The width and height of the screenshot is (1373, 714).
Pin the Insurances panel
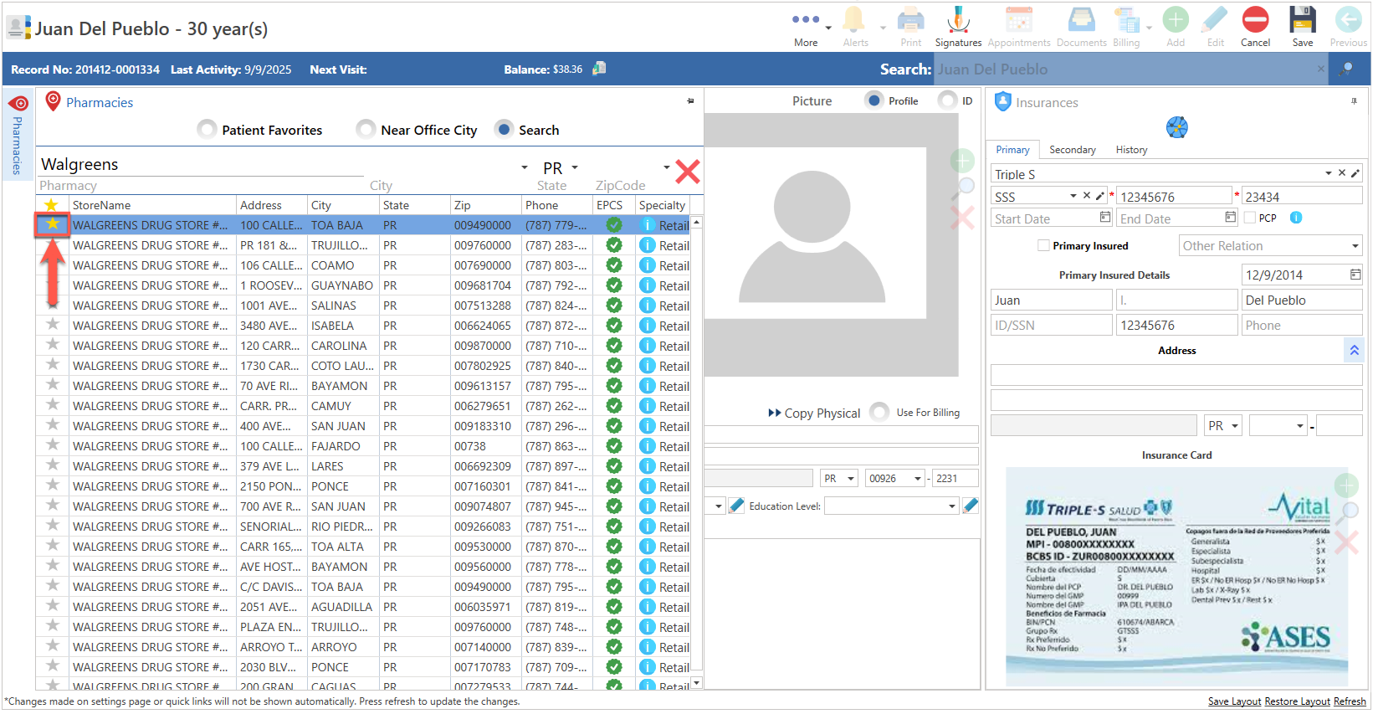[x=1354, y=101]
